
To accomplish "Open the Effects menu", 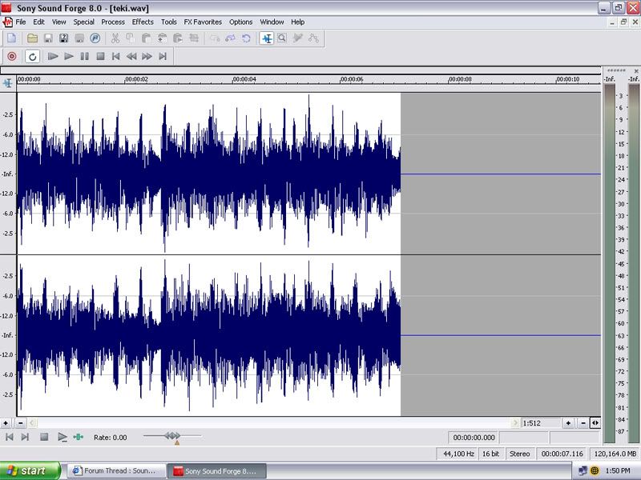I will [143, 22].
